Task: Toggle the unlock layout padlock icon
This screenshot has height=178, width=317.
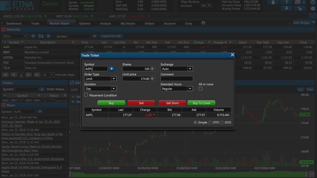Action: [300, 9]
